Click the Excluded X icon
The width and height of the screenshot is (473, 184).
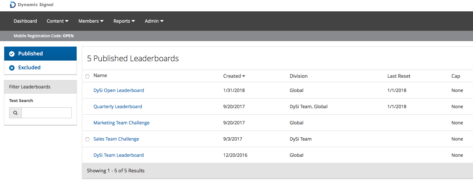point(12,68)
